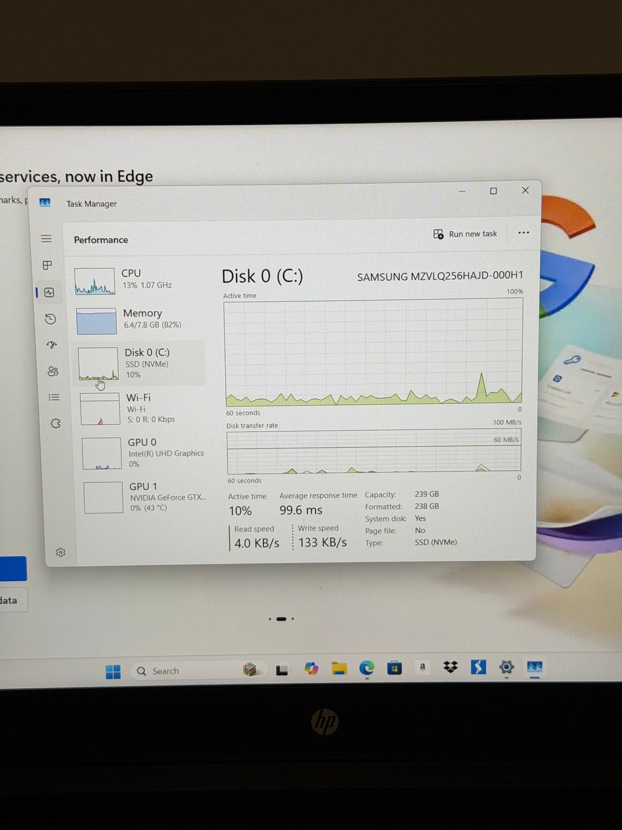This screenshot has width=622, height=830.
Task: Click the 'Disk 0 (C:)' large heading
Action: click(x=262, y=276)
